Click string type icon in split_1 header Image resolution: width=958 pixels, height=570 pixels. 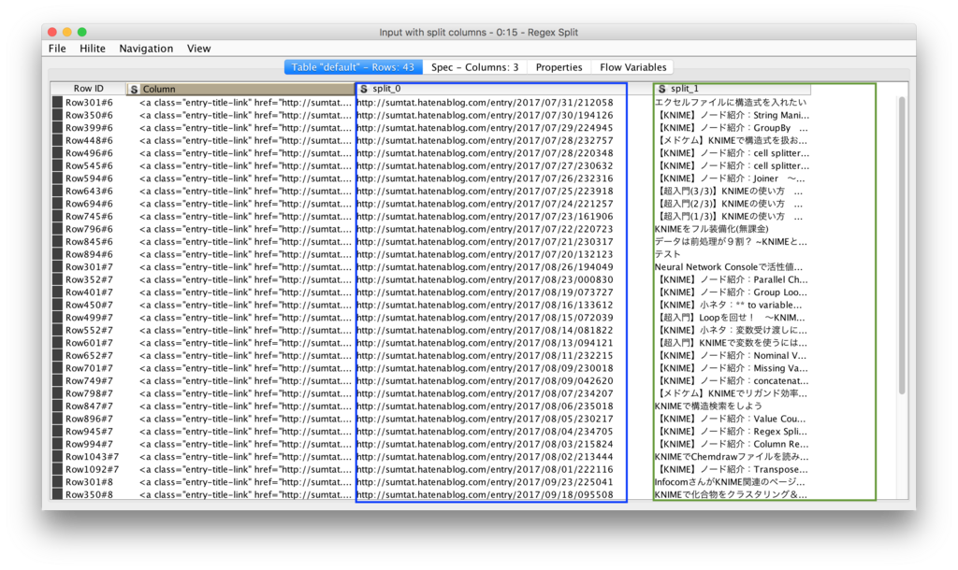coord(661,89)
